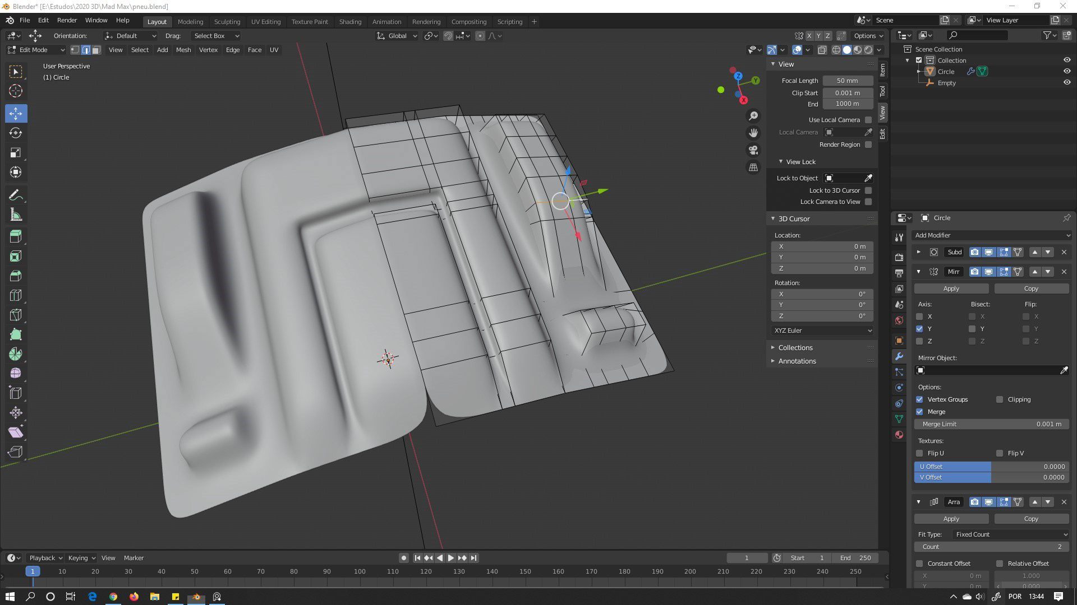This screenshot has height=605, width=1077.
Task: Select the Measure tool
Action: pyautogui.click(x=16, y=215)
